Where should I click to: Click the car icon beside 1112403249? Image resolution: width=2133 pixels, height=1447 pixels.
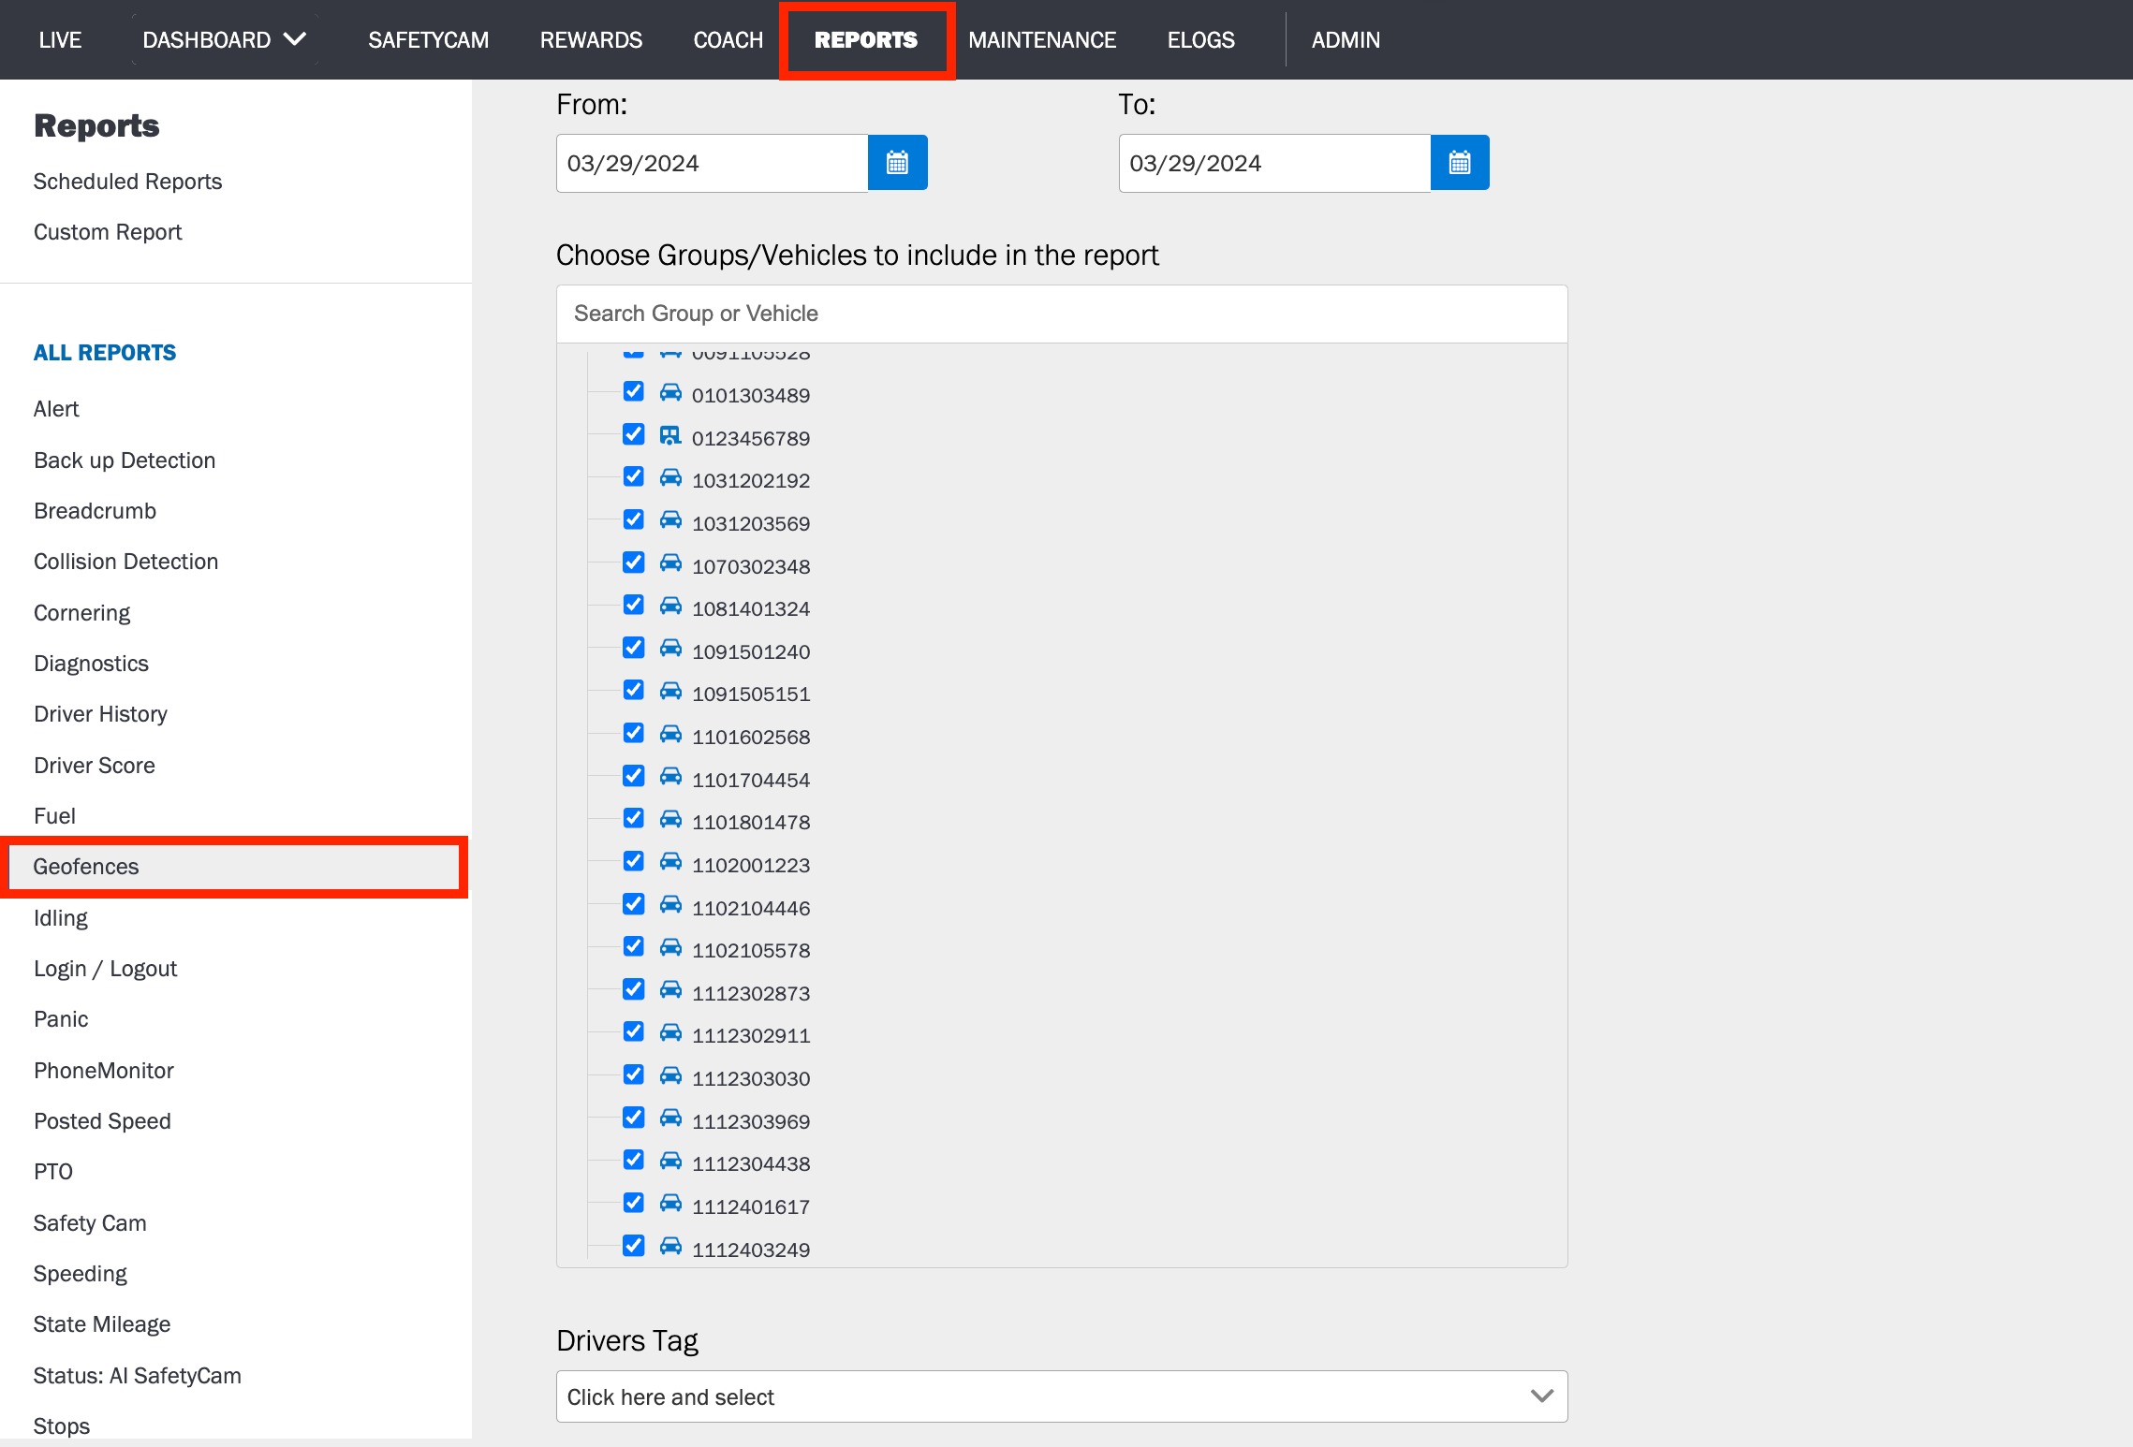point(670,1248)
